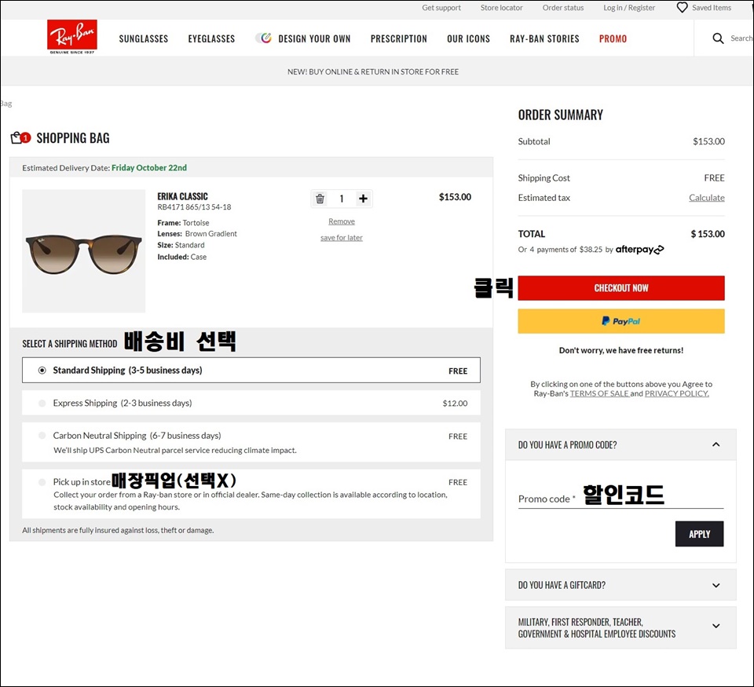Click the Get support link
Image resolution: width=754 pixels, height=687 pixels.
(441, 8)
